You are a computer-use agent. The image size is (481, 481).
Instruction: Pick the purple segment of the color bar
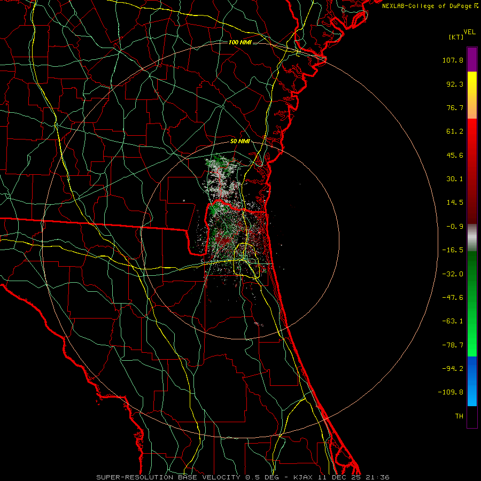click(x=472, y=59)
